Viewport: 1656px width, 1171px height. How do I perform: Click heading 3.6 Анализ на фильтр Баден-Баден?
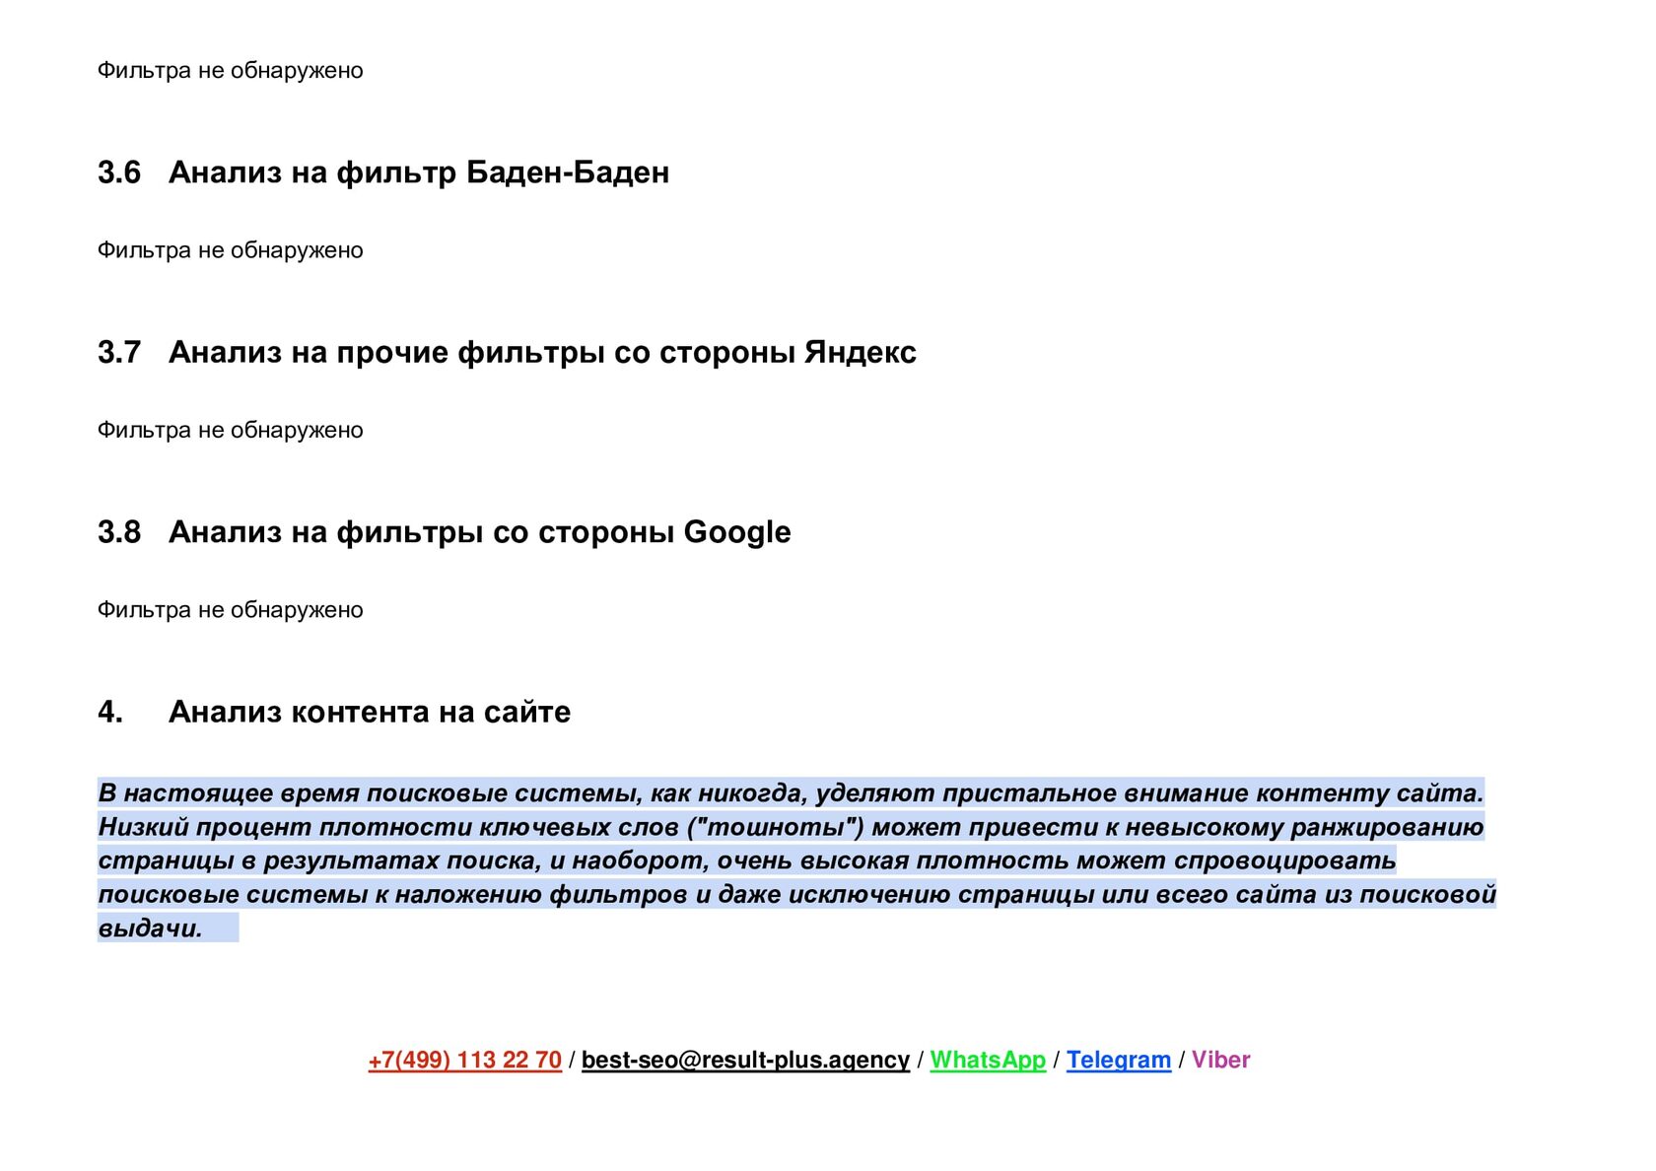[383, 172]
